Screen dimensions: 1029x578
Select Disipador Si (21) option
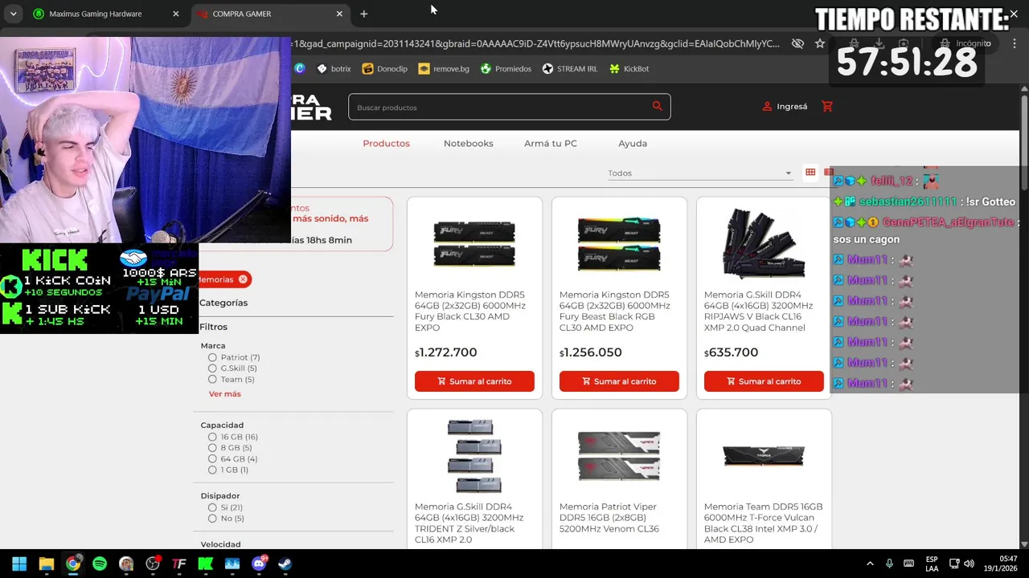(x=212, y=507)
